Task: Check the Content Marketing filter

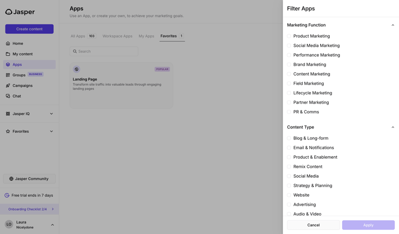Action: click(289, 74)
